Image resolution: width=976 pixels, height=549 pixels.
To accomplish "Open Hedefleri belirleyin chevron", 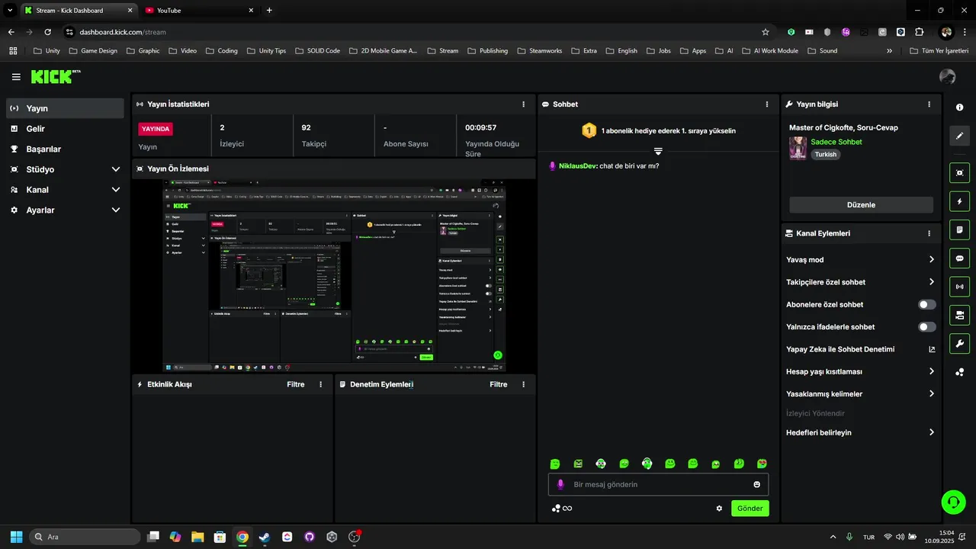I will point(932,432).
